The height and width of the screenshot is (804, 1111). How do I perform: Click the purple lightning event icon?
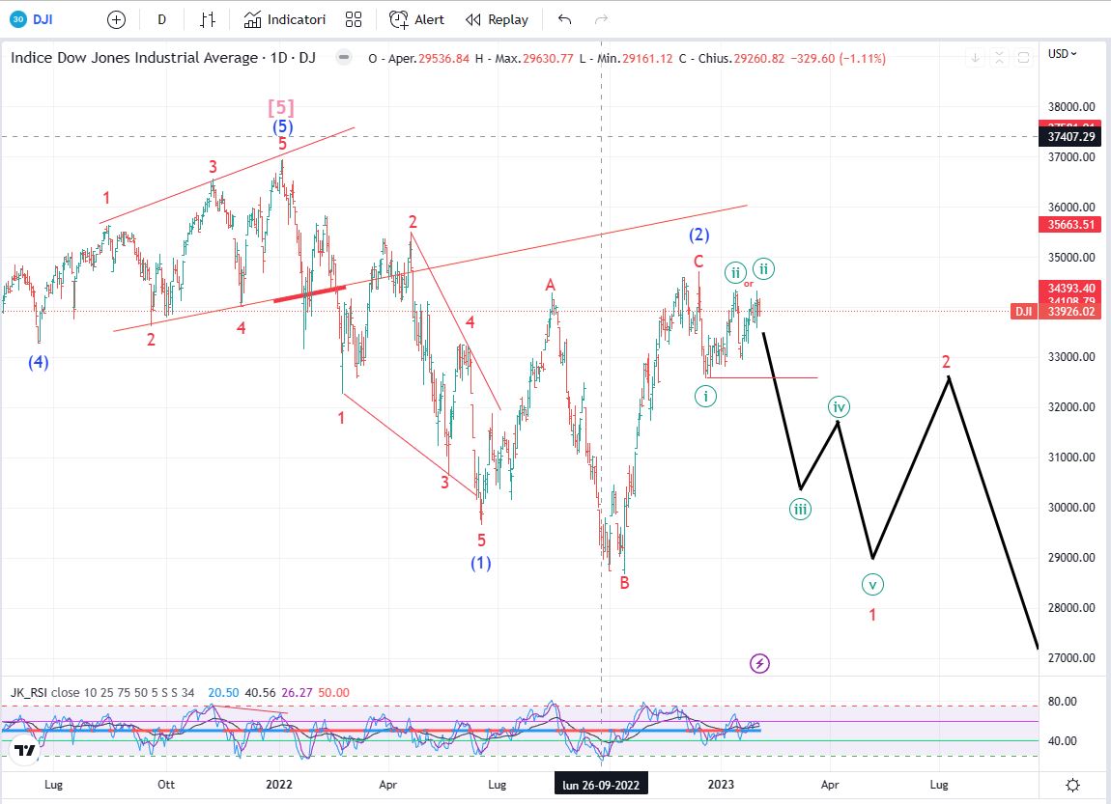pyautogui.click(x=759, y=663)
